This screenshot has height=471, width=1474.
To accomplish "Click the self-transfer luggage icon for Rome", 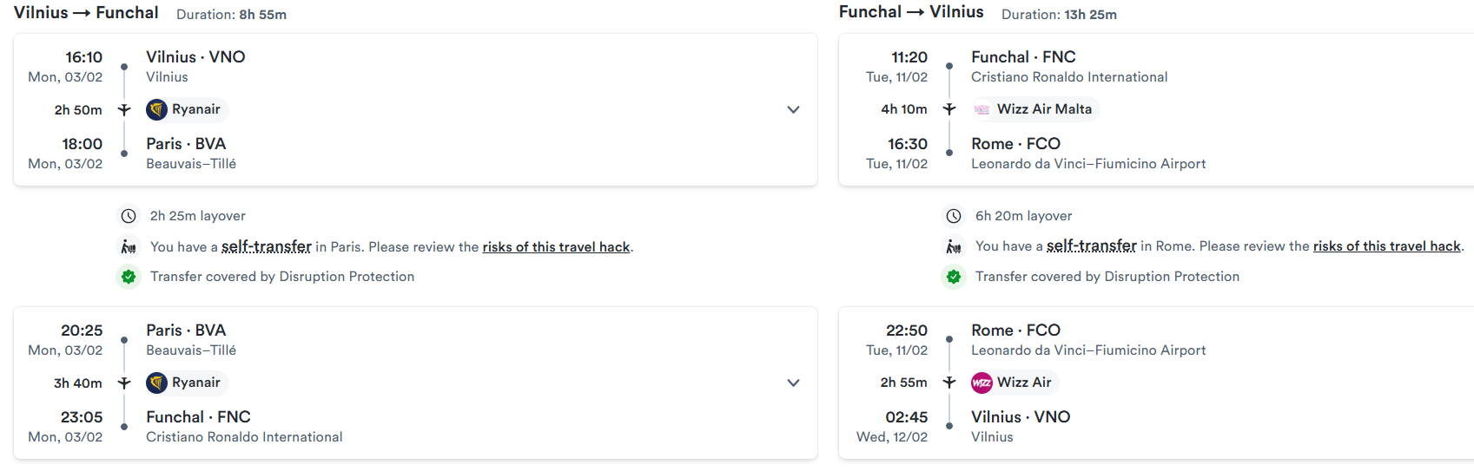I will 954,247.
